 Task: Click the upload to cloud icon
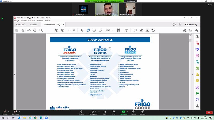[x=29, y=30]
